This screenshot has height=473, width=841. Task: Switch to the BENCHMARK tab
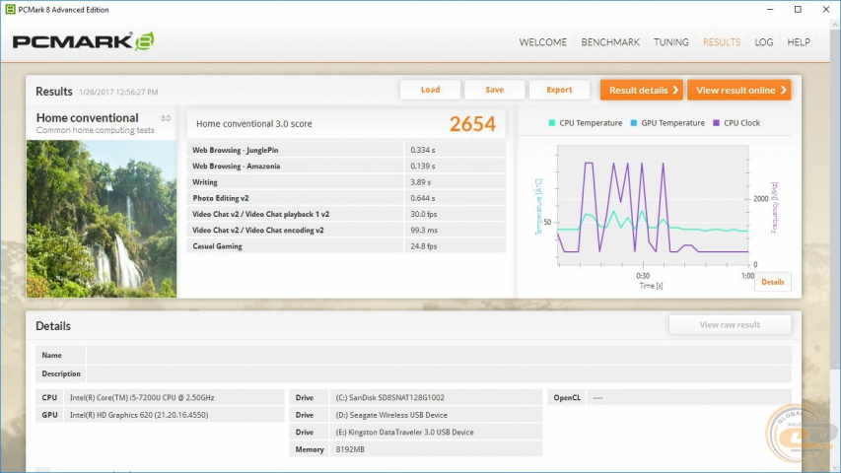610,42
